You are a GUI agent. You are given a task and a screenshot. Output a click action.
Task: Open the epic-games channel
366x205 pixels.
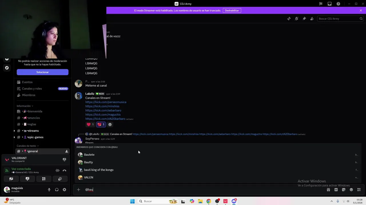(x=42, y=137)
